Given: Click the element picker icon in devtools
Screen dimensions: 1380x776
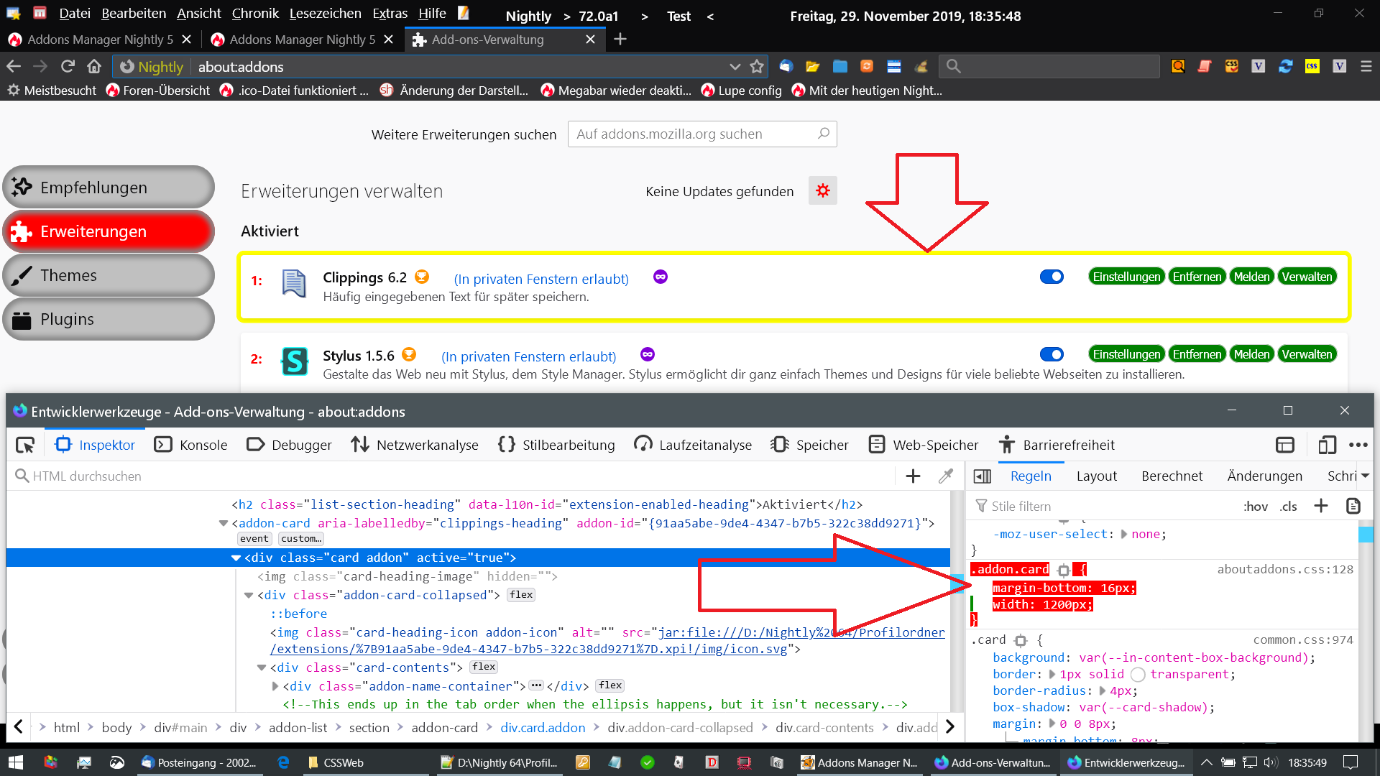Looking at the screenshot, I should [25, 445].
